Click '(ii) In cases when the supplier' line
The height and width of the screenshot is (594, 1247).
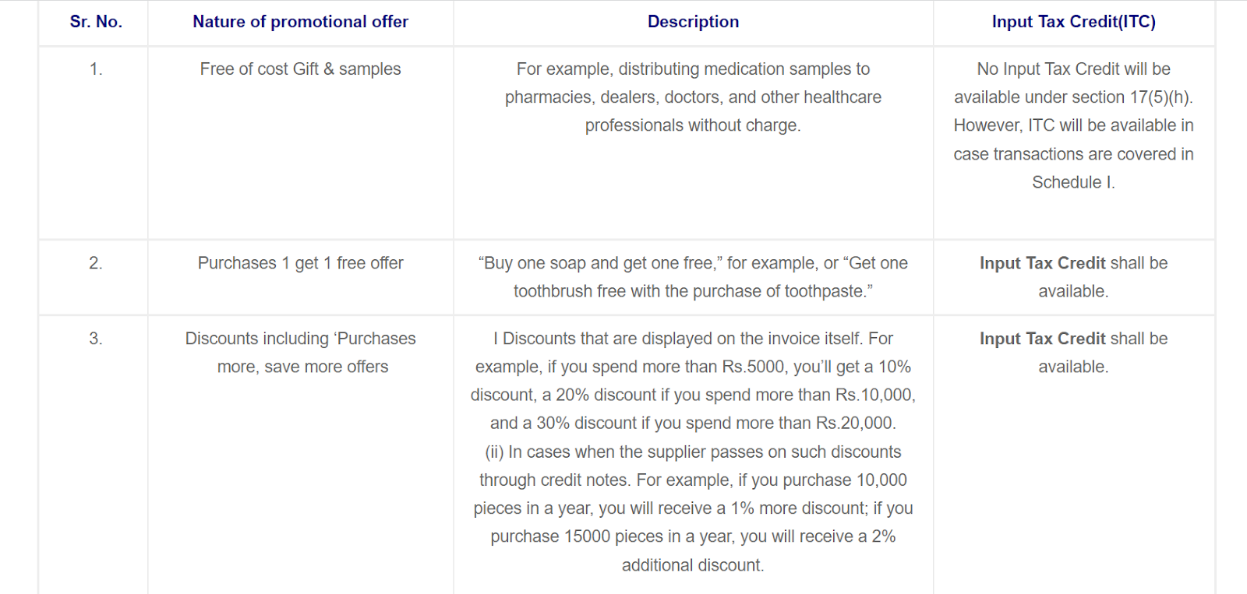[693, 452]
